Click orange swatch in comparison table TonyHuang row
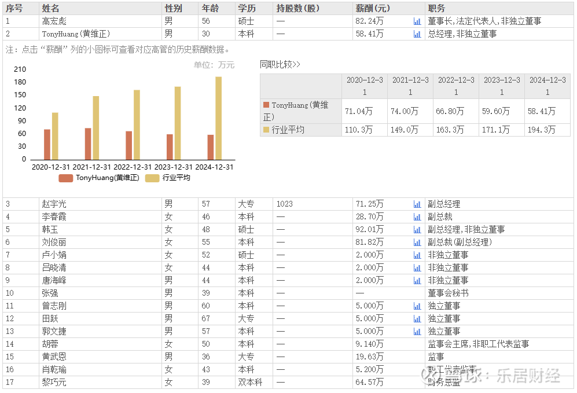577x393 pixels. point(266,105)
